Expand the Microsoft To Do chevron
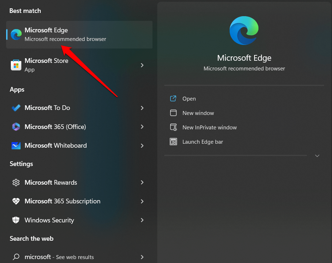The width and height of the screenshot is (332, 263). (x=142, y=108)
